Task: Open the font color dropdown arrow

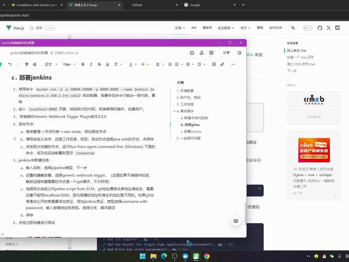Action: tap(136, 64)
